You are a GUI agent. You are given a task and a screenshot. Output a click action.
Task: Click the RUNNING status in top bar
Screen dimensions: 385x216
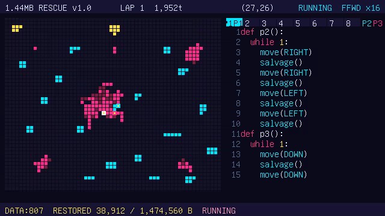(315, 8)
